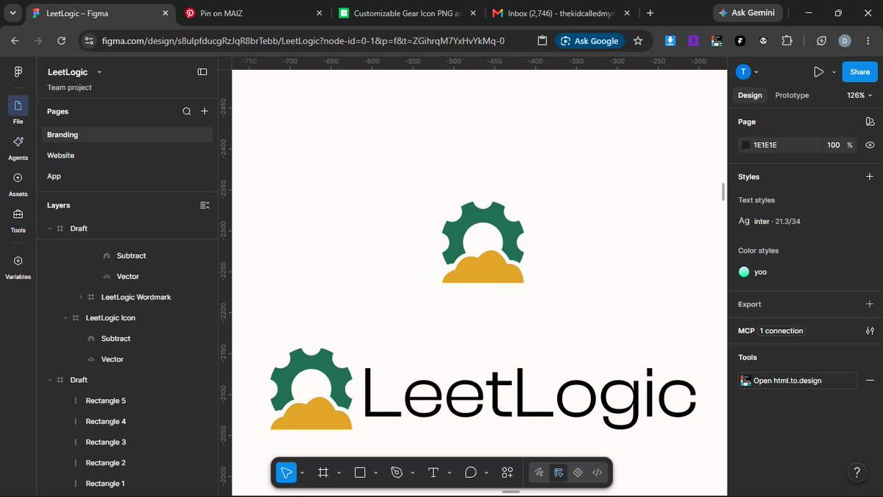
Task: Switch to the Prototype tab
Action: tap(792, 96)
